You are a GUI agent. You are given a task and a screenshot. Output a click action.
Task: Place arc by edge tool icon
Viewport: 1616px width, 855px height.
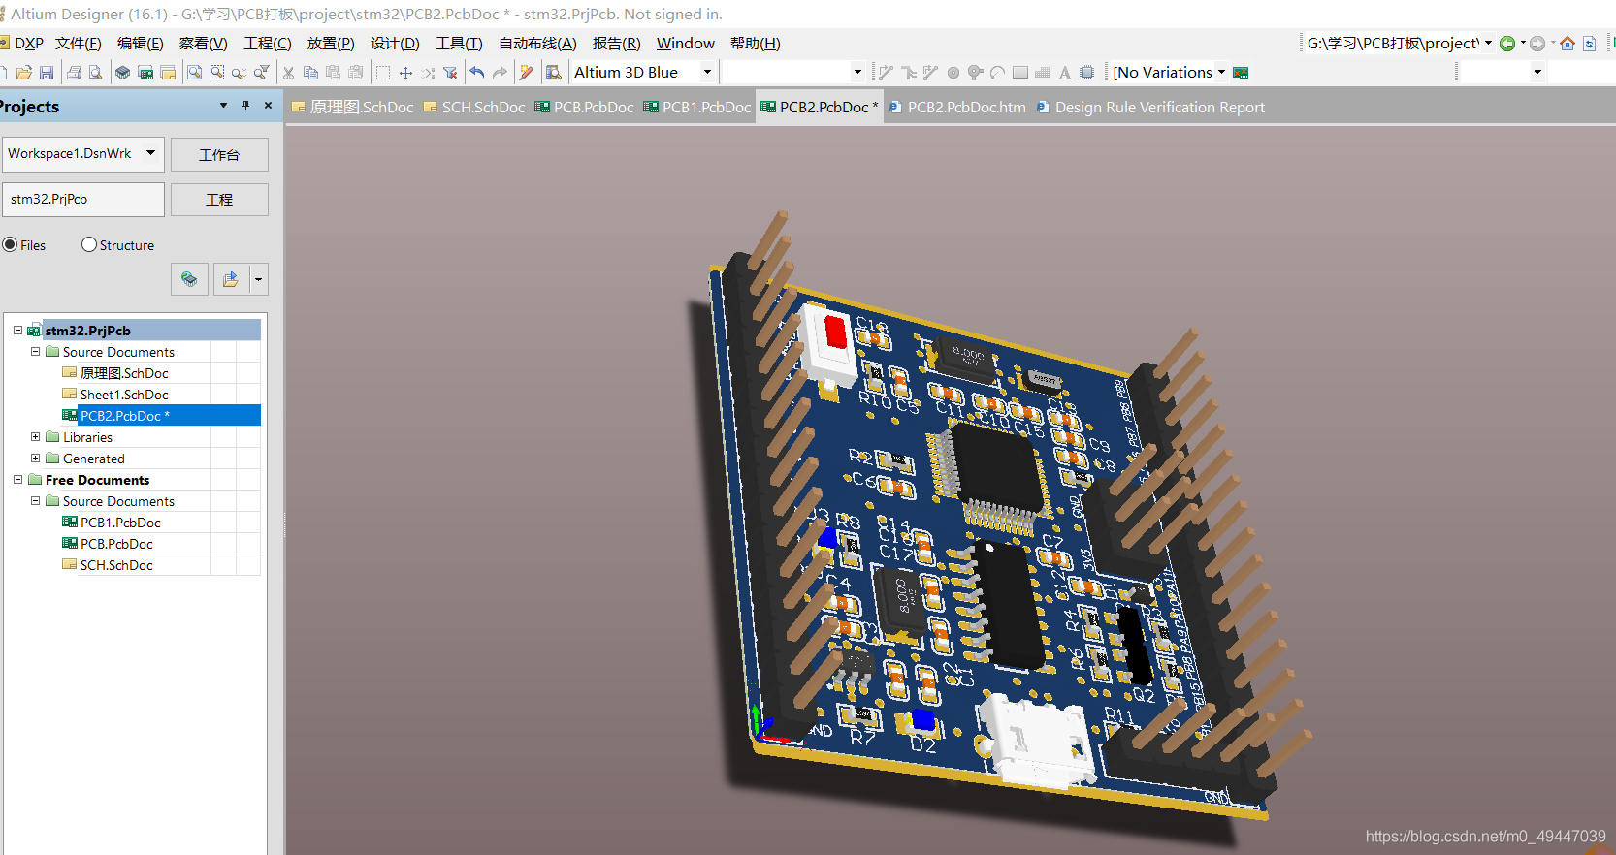pos(997,73)
